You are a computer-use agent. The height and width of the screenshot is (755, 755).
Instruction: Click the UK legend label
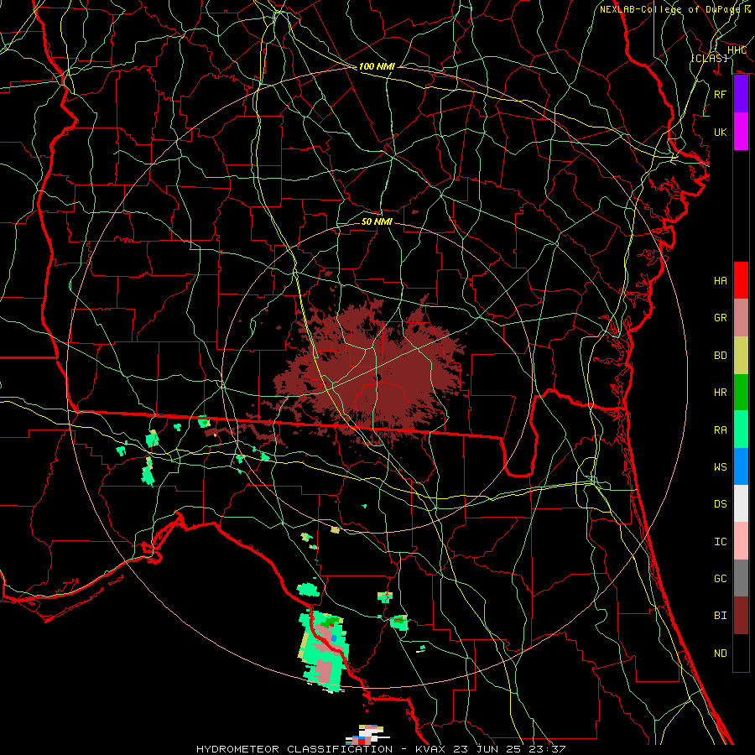pos(721,132)
